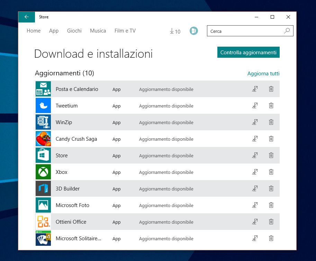Screen dimensions: 316x261
Task: Select the Microsoft Solitaire... name
Action: coord(79,239)
